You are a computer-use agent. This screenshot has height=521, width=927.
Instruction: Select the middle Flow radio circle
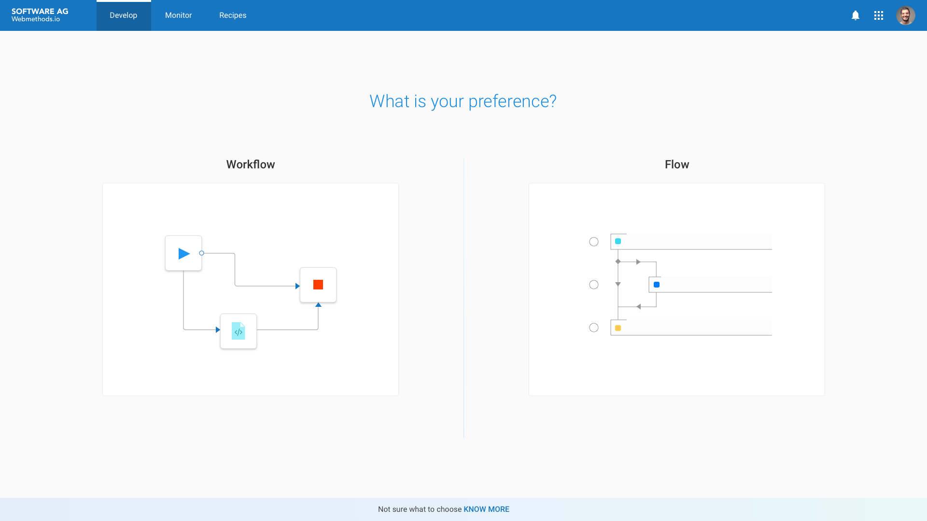594,285
